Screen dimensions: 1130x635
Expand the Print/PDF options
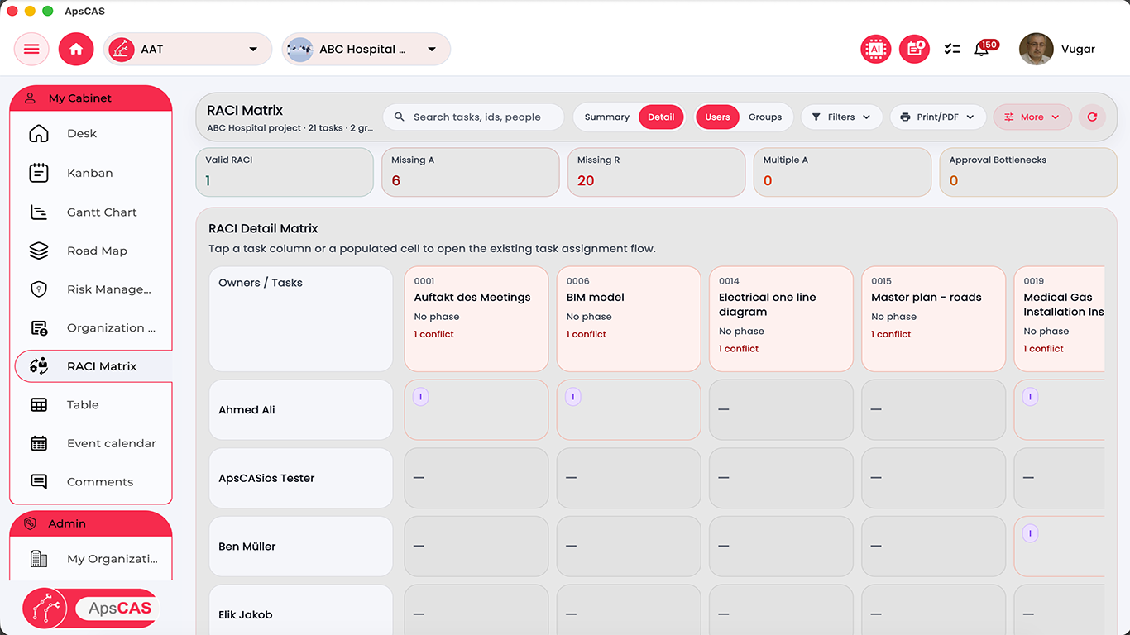click(x=938, y=117)
